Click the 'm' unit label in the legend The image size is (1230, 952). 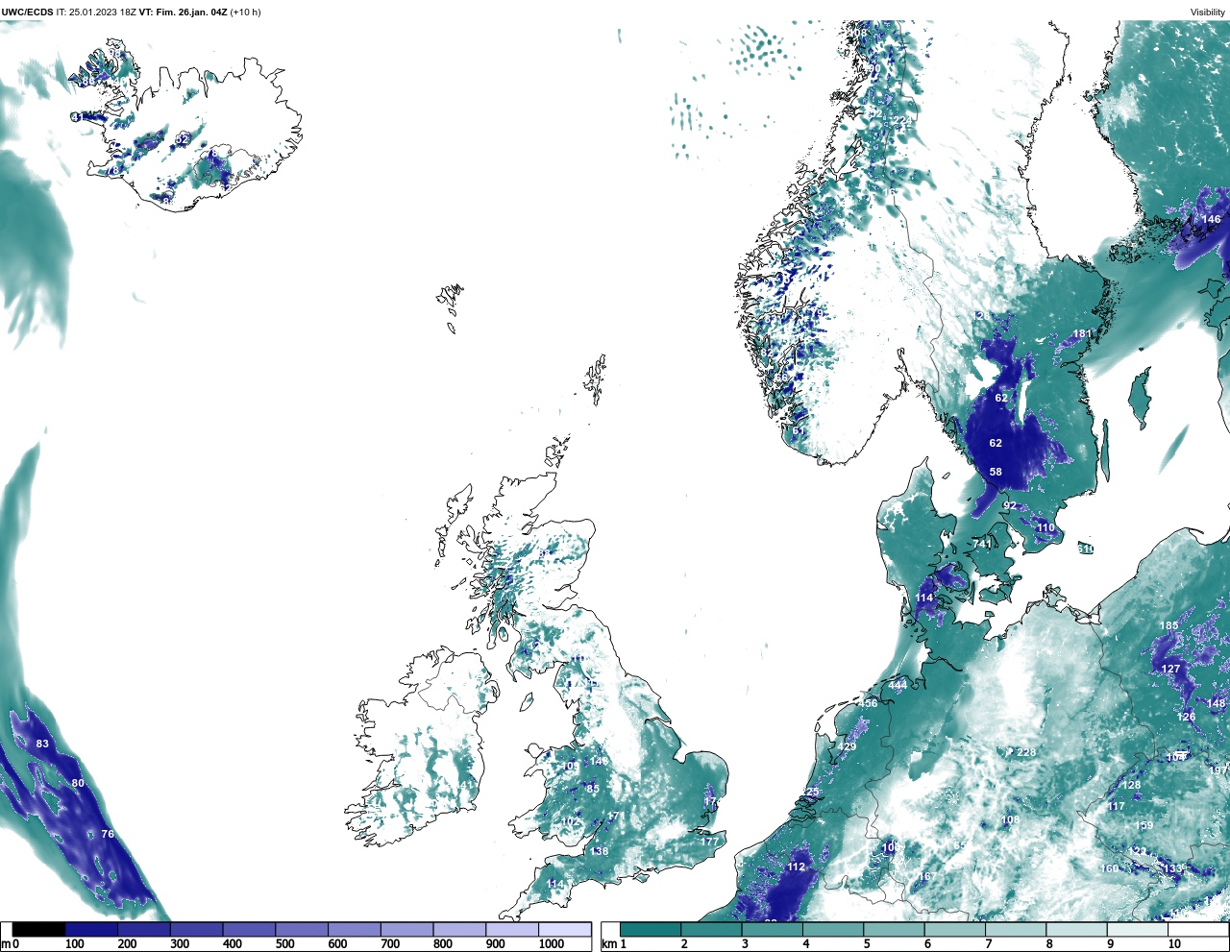(x=5, y=944)
